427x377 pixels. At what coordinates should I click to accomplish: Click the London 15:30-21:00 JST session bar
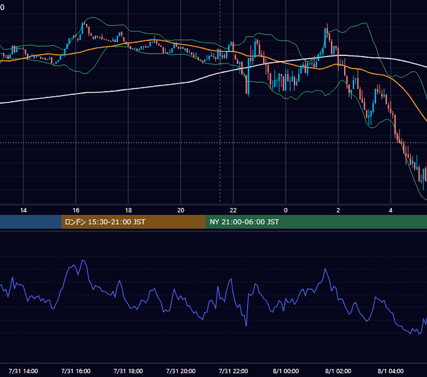133,222
